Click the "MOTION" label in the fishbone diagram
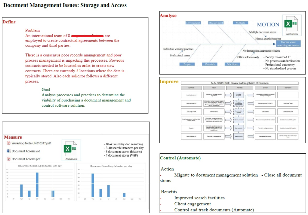Screen dimensions: 308x215 tap(268, 25)
